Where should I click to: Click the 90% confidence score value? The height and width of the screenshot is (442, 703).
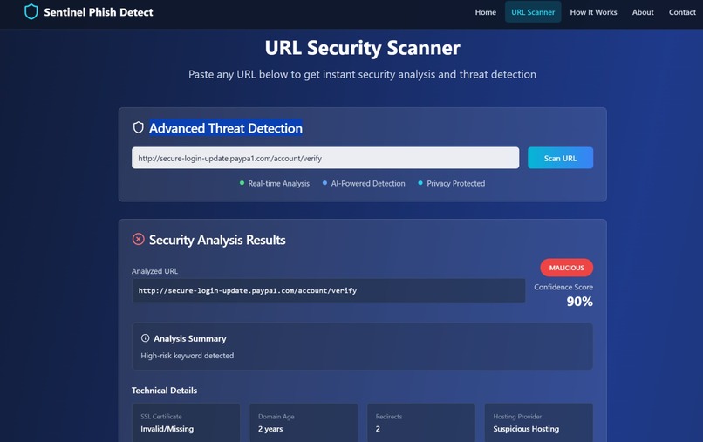tap(580, 302)
